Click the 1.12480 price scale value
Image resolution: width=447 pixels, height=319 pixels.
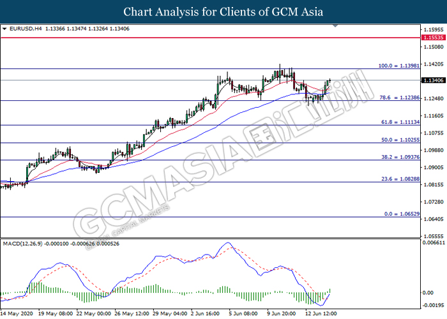(x=434, y=98)
